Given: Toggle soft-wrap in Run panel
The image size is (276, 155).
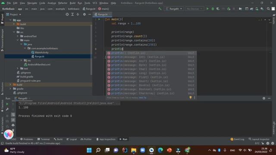Looking at the screenshot, I should [x=13, y=115].
